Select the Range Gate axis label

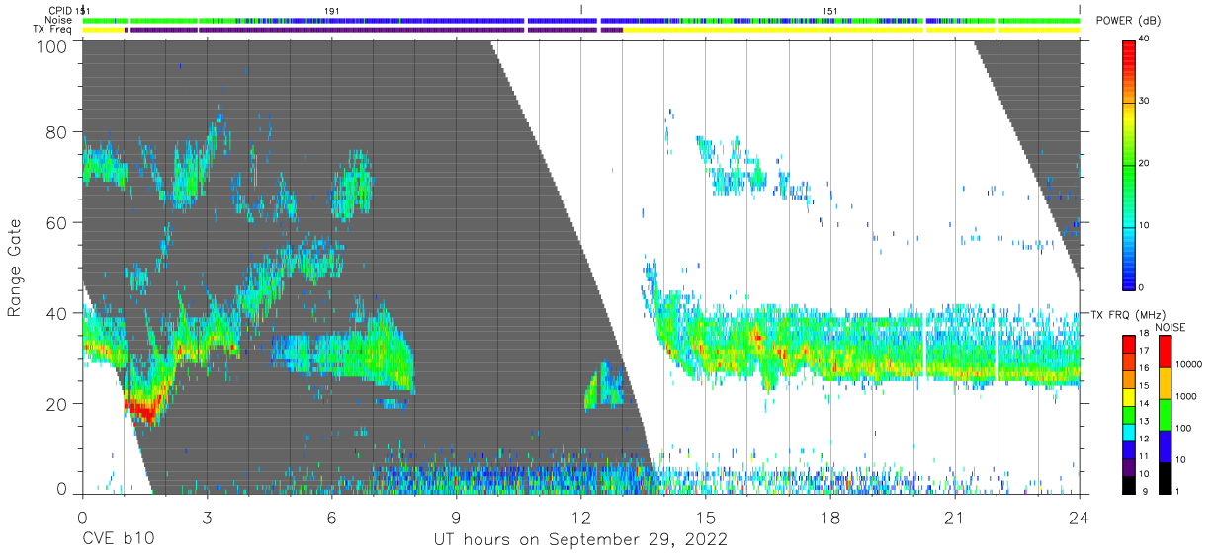tap(15, 268)
